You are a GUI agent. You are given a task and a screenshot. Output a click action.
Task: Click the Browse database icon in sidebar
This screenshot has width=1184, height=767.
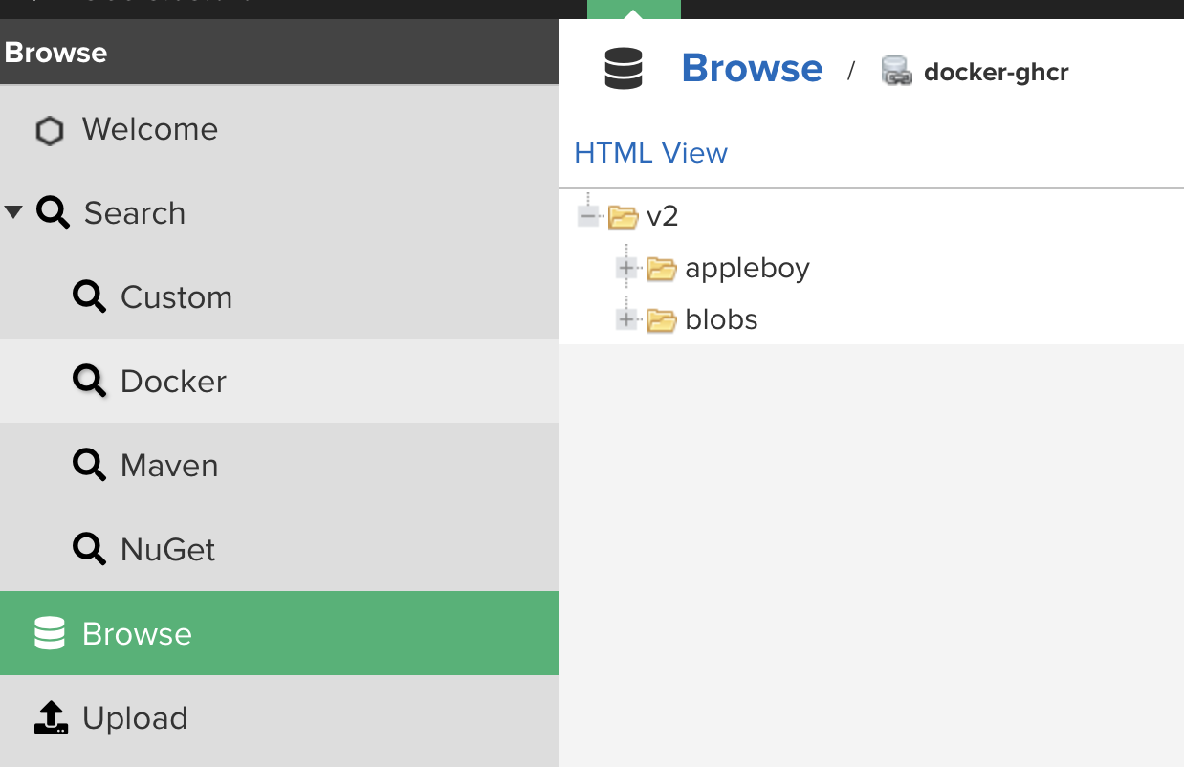[50, 633]
